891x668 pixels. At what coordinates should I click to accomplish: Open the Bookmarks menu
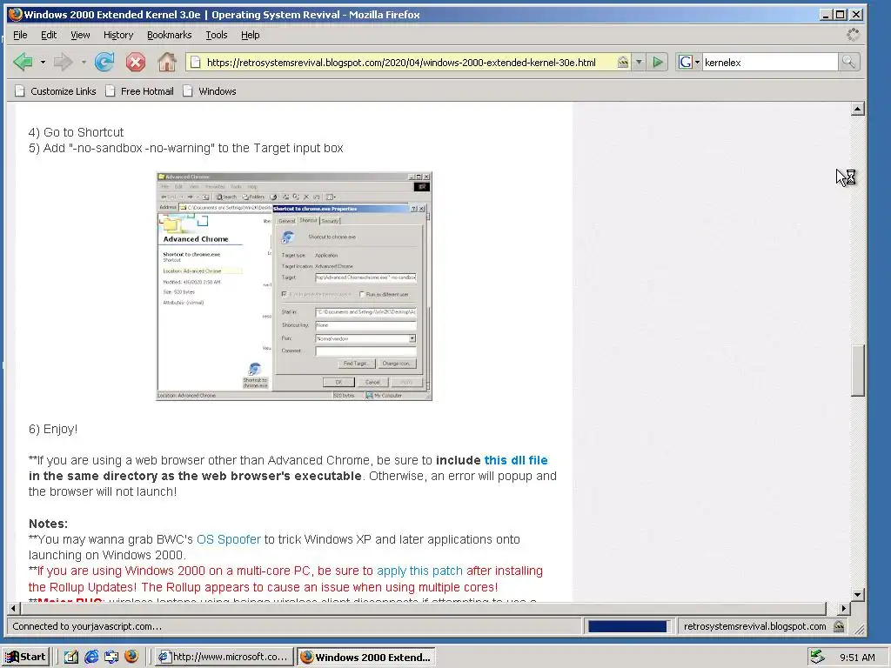point(170,35)
